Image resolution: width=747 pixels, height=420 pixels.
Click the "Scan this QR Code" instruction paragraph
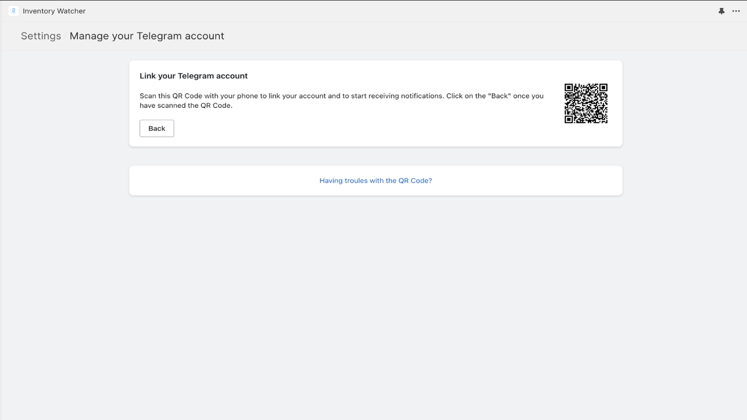coord(341,100)
